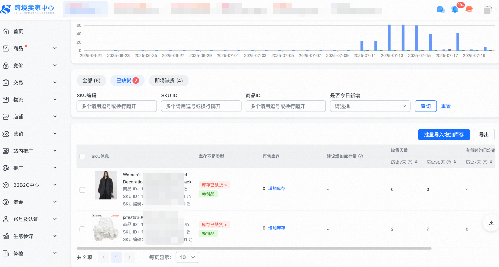
Task: Click the horizontal scrollbar below the table
Action: [x=254, y=248]
